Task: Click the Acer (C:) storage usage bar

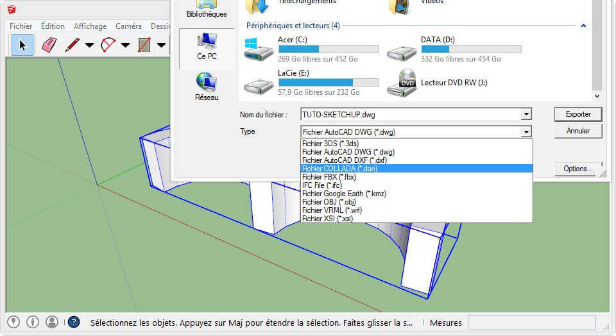Action: click(329, 49)
